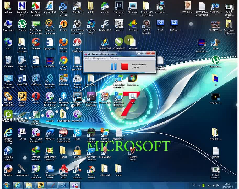Select the Word 2013 shortcut
The height and width of the screenshot is (189, 239).
pos(22,80)
